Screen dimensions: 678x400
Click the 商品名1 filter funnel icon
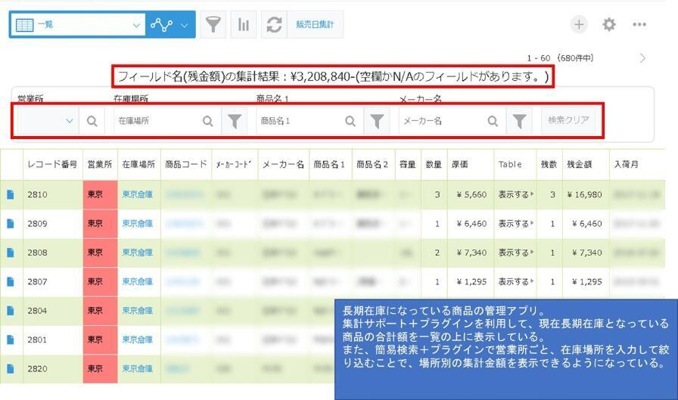(x=377, y=121)
